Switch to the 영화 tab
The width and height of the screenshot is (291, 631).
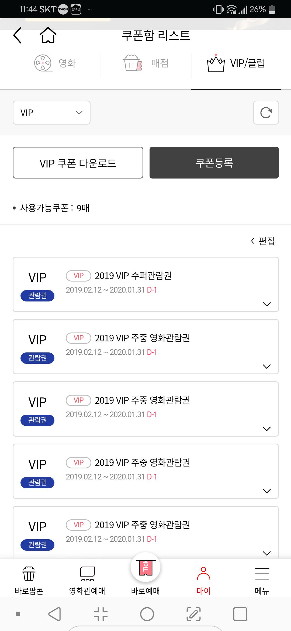55,63
